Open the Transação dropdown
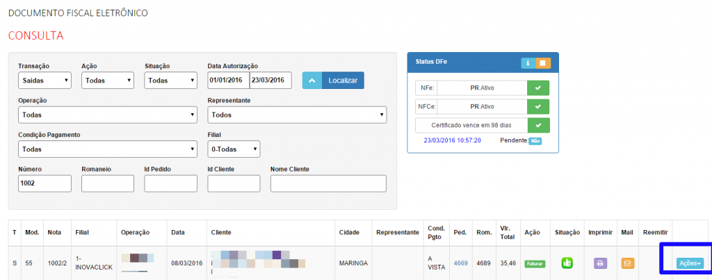 pyautogui.click(x=44, y=81)
